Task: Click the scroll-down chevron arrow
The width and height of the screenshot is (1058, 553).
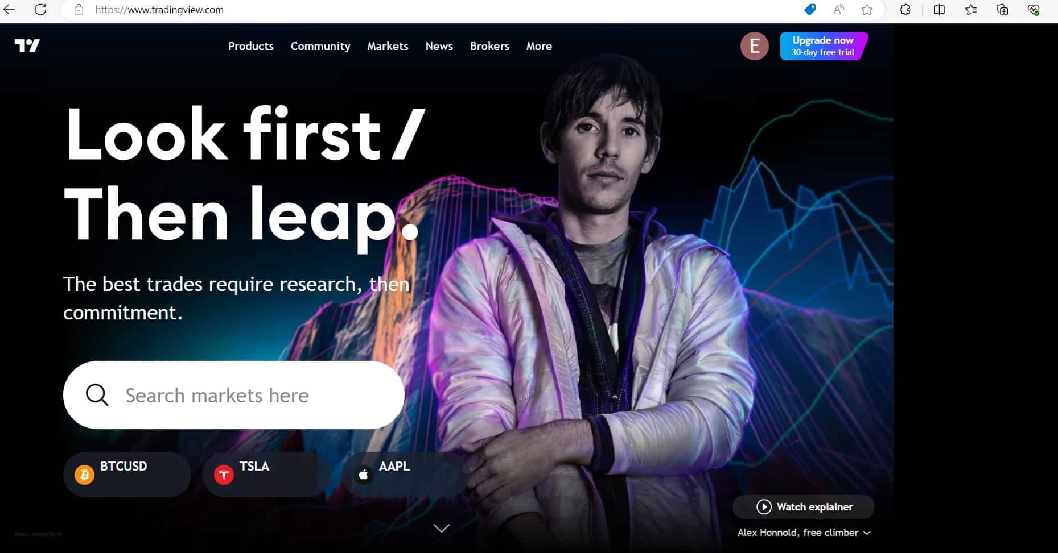Action: point(442,528)
